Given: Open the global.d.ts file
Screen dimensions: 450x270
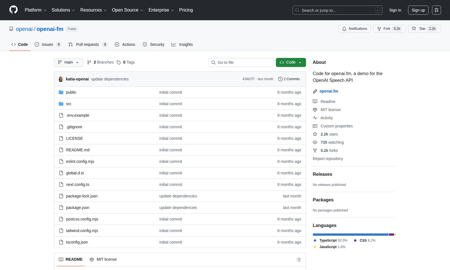Looking at the screenshot, I should [x=75, y=173].
